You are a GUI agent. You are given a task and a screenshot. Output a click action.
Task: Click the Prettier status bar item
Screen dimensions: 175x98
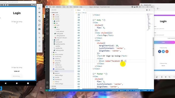coord(144,90)
